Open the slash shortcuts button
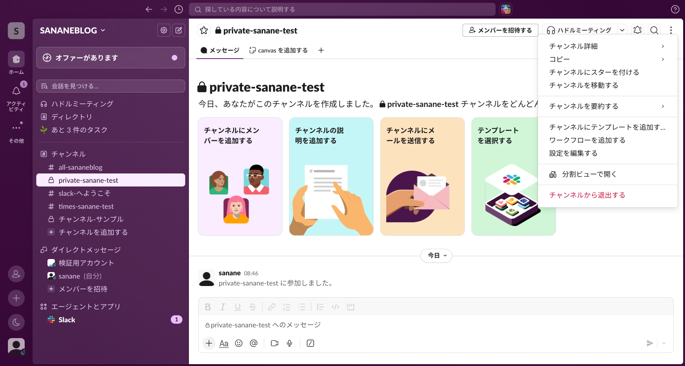The width and height of the screenshot is (685, 366). pos(310,343)
